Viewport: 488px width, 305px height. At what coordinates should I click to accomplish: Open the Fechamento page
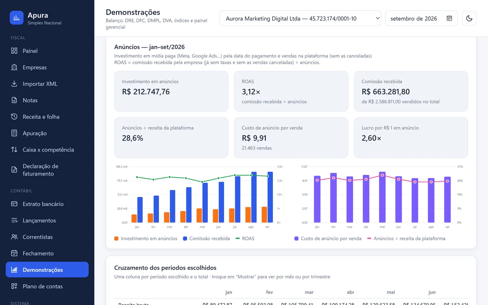(47, 253)
